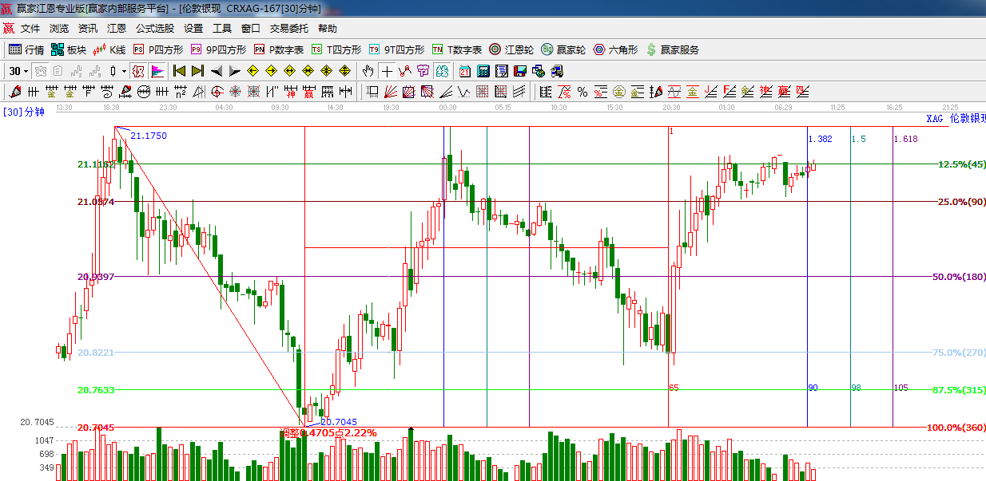Screen dimensions: 986x481
Task: Select the hand pan tool
Action: click(368, 71)
